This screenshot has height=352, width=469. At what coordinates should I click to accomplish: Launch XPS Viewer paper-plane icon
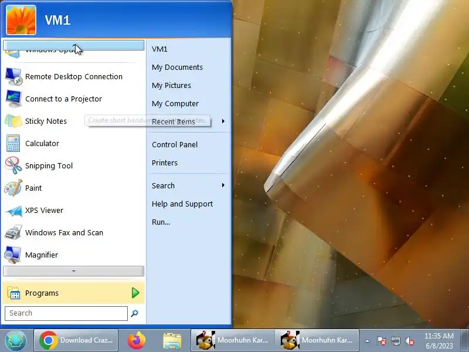pos(13,211)
